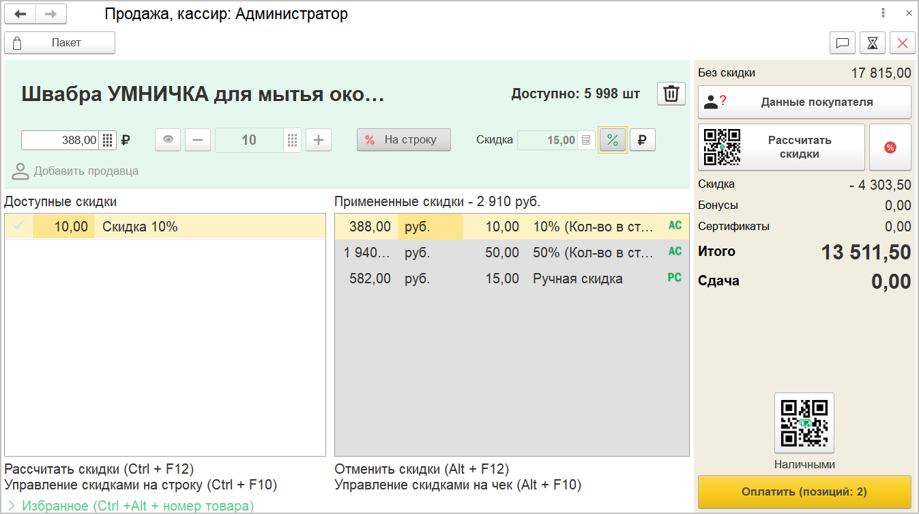Switch discount mode to rubles
The width and height of the screenshot is (919, 514).
(642, 140)
